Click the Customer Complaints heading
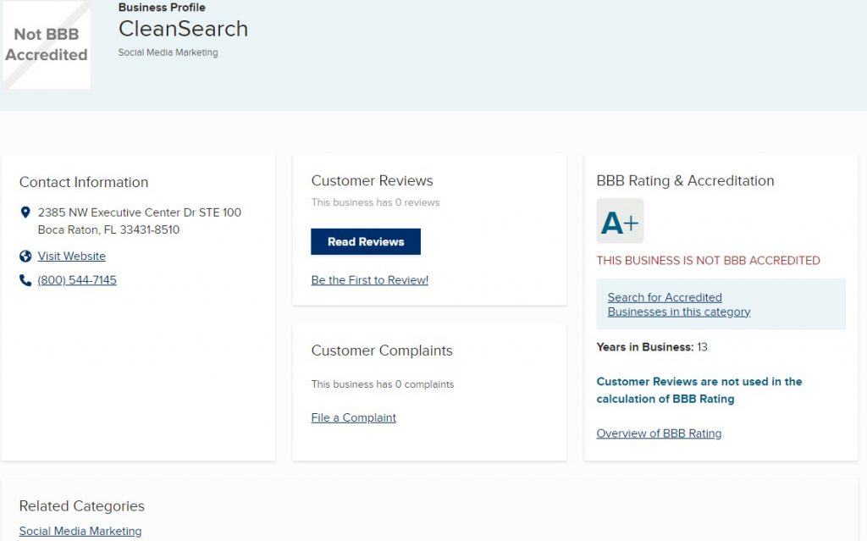The height and width of the screenshot is (541, 867). [382, 351]
